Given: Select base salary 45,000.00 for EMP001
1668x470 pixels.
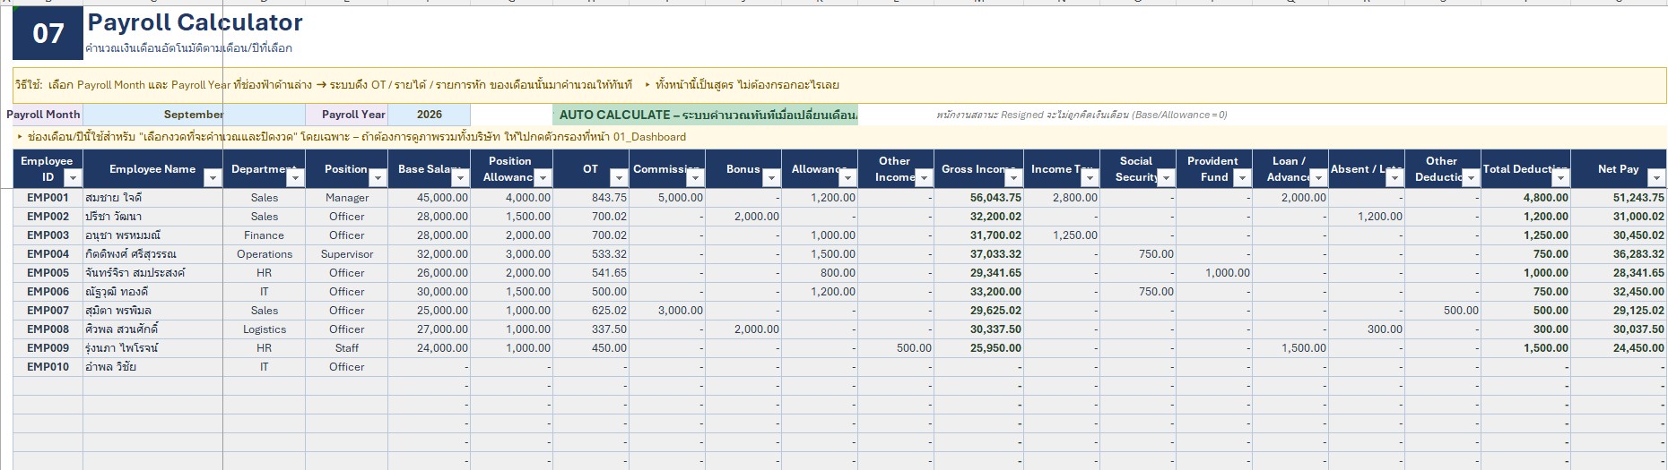Looking at the screenshot, I should click(x=430, y=198).
